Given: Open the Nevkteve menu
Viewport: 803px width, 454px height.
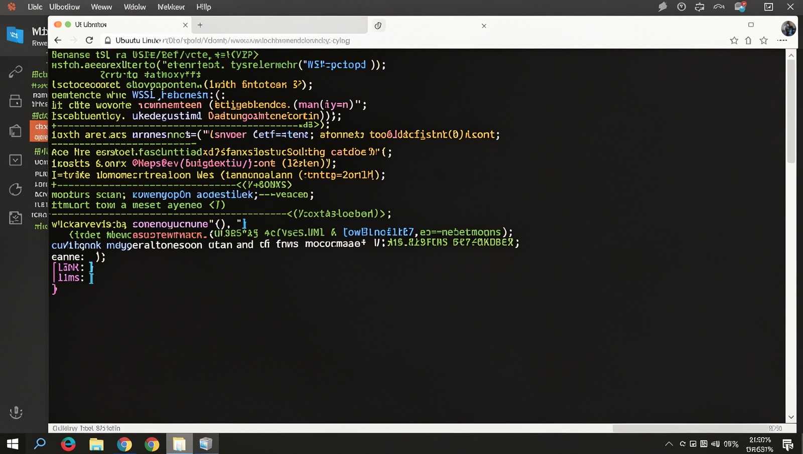Looking at the screenshot, I should (x=171, y=7).
